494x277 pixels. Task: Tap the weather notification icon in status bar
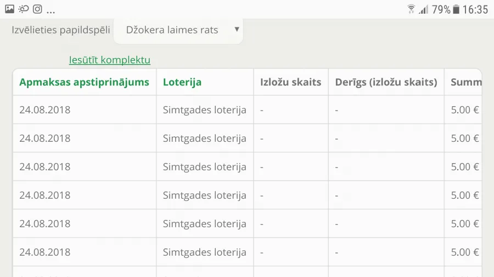tap(24, 9)
